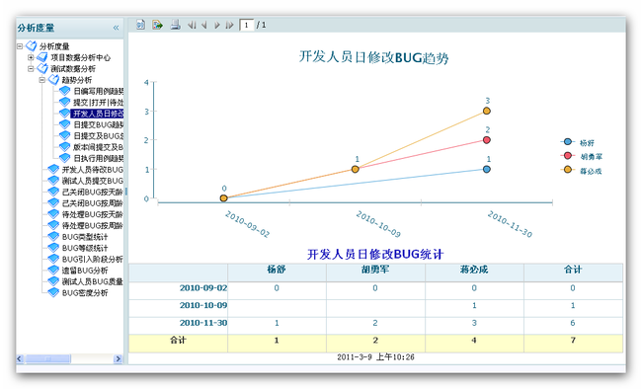The width and height of the screenshot is (642, 389).
Task: Open the 待处理BUG按天龄 report
Action: [x=92, y=214]
